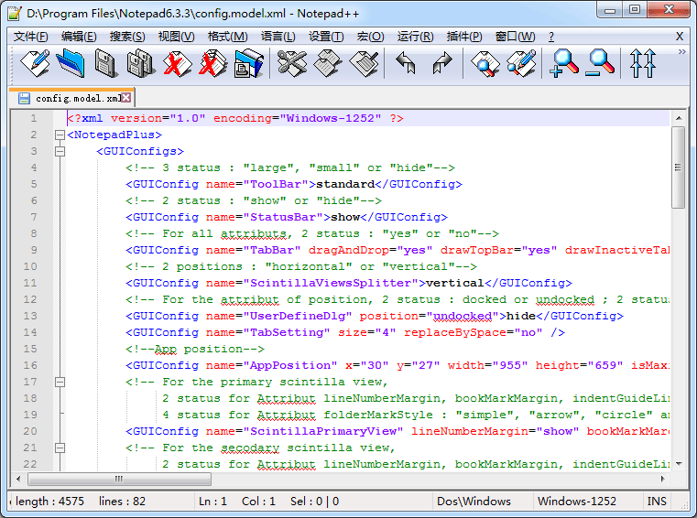697x518 pixels.
Task: Undo last action with the left arrow
Action: click(x=406, y=63)
